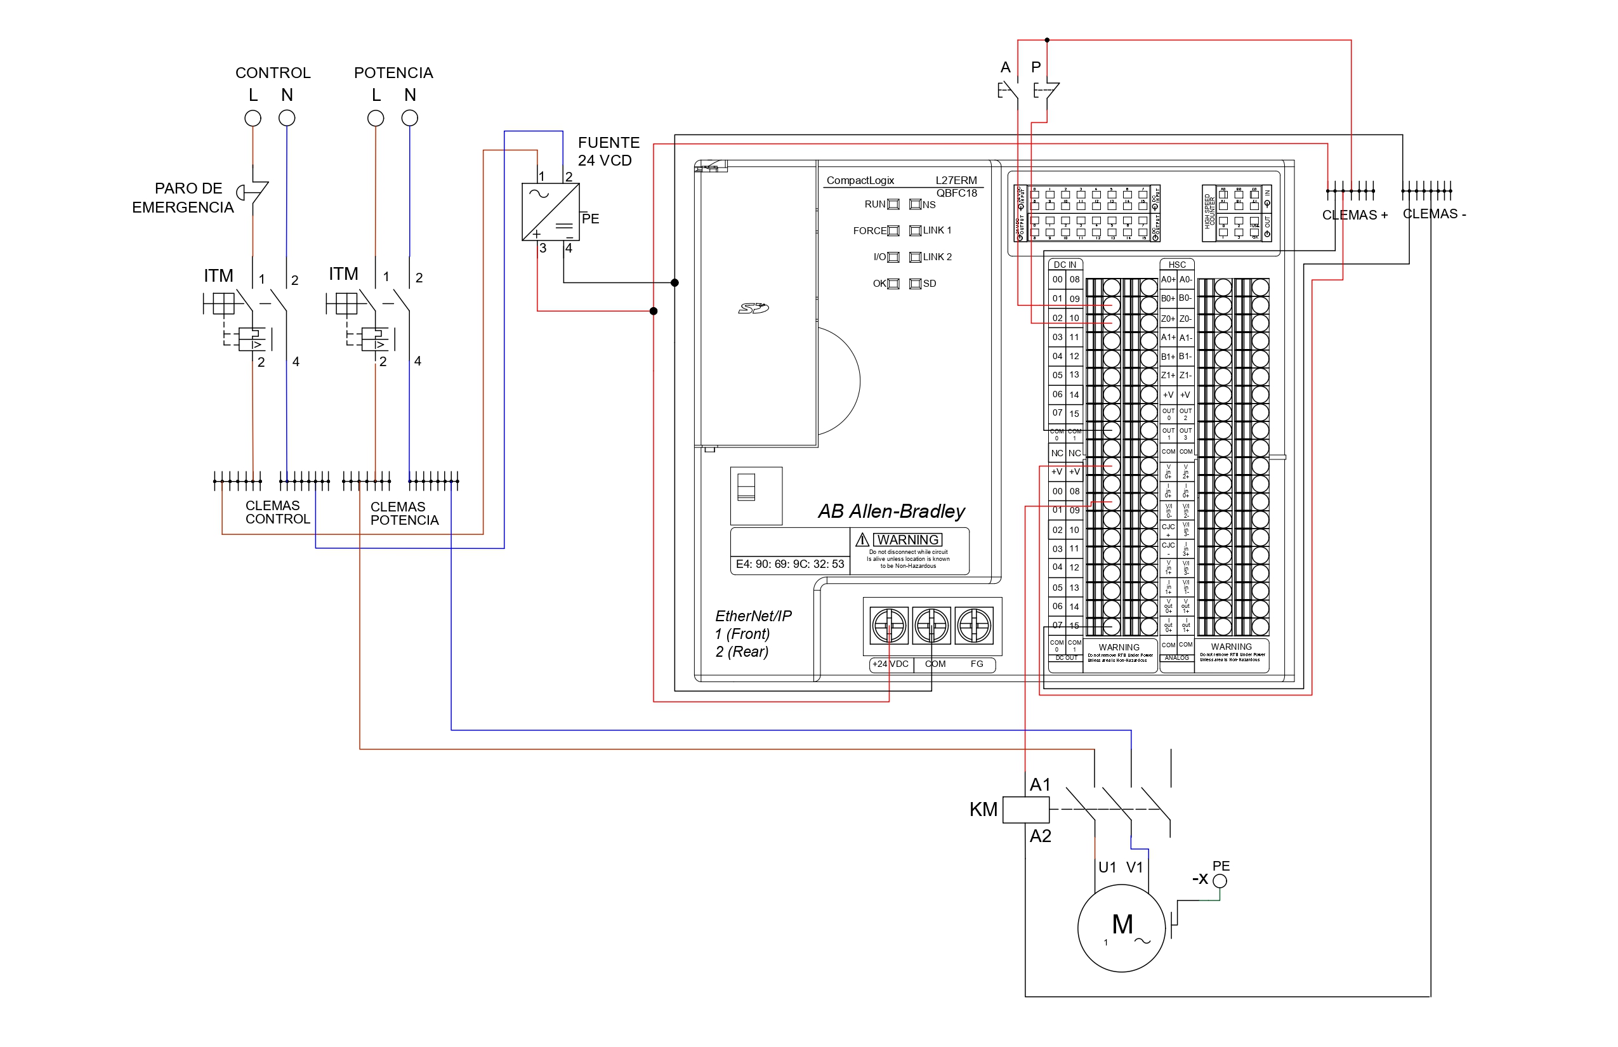Select pushbutton P symbol
The height and width of the screenshot is (1047, 1618).
coord(1046,91)
